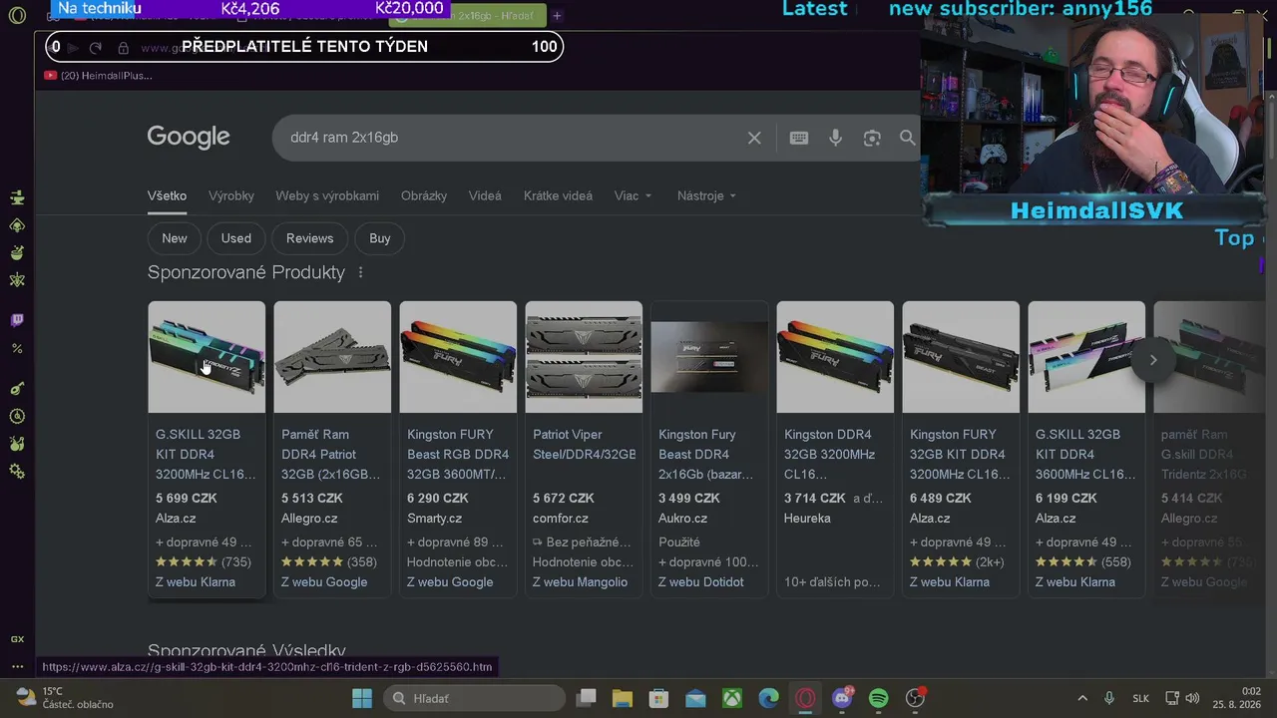Open a new browser tab

click(557, 16)
